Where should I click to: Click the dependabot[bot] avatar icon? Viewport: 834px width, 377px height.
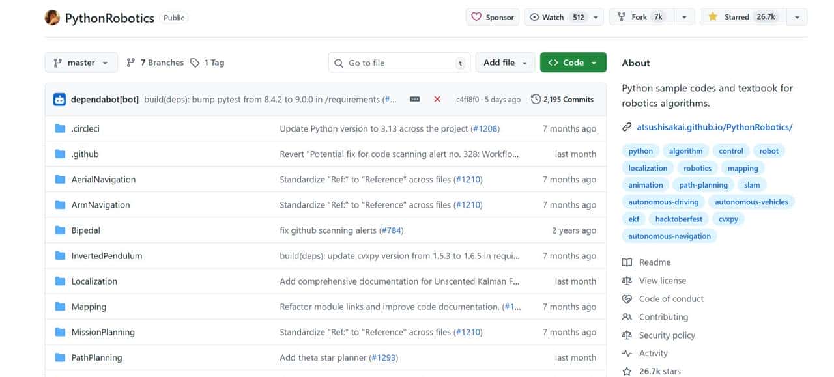click(x=59, y=99)
